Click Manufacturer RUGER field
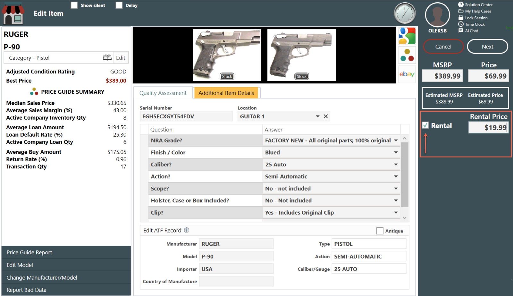513x296 pixels. click(x=236, y=244)
